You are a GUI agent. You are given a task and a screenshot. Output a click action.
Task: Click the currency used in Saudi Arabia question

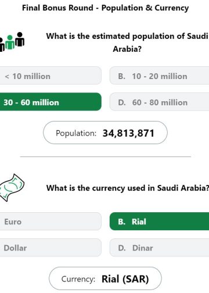128,188
